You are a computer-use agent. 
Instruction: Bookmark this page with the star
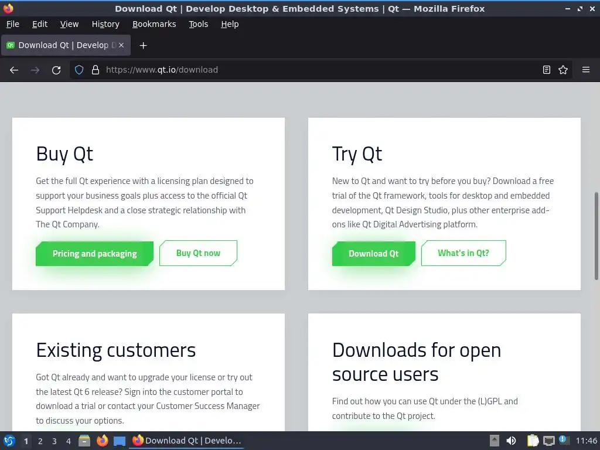(563, 70)
